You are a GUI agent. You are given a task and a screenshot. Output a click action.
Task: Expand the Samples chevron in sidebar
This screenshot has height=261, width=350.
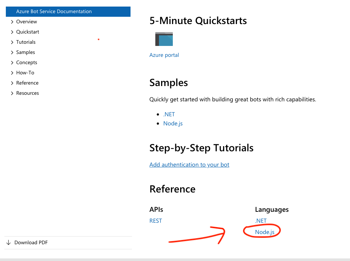[x=12, y=52]
